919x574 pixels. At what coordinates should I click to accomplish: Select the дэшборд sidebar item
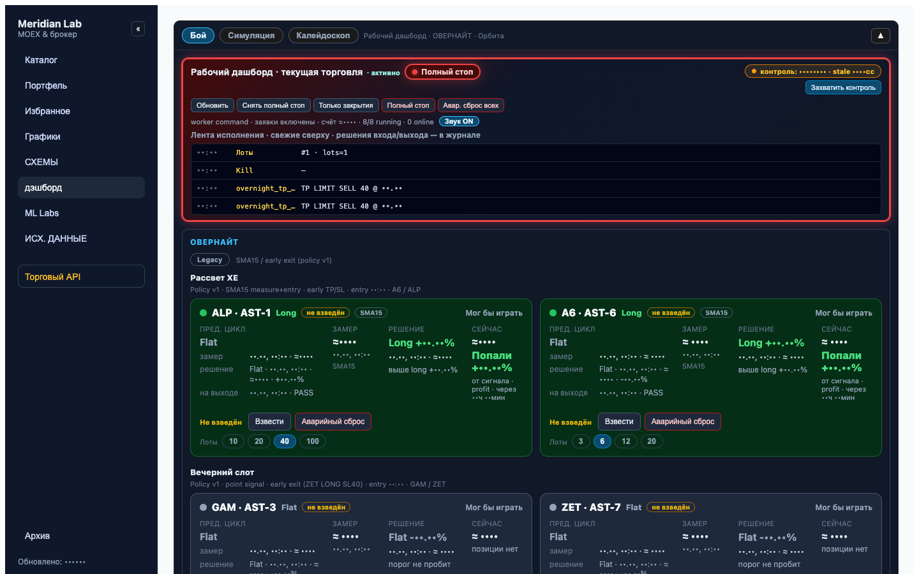(81, 188)
